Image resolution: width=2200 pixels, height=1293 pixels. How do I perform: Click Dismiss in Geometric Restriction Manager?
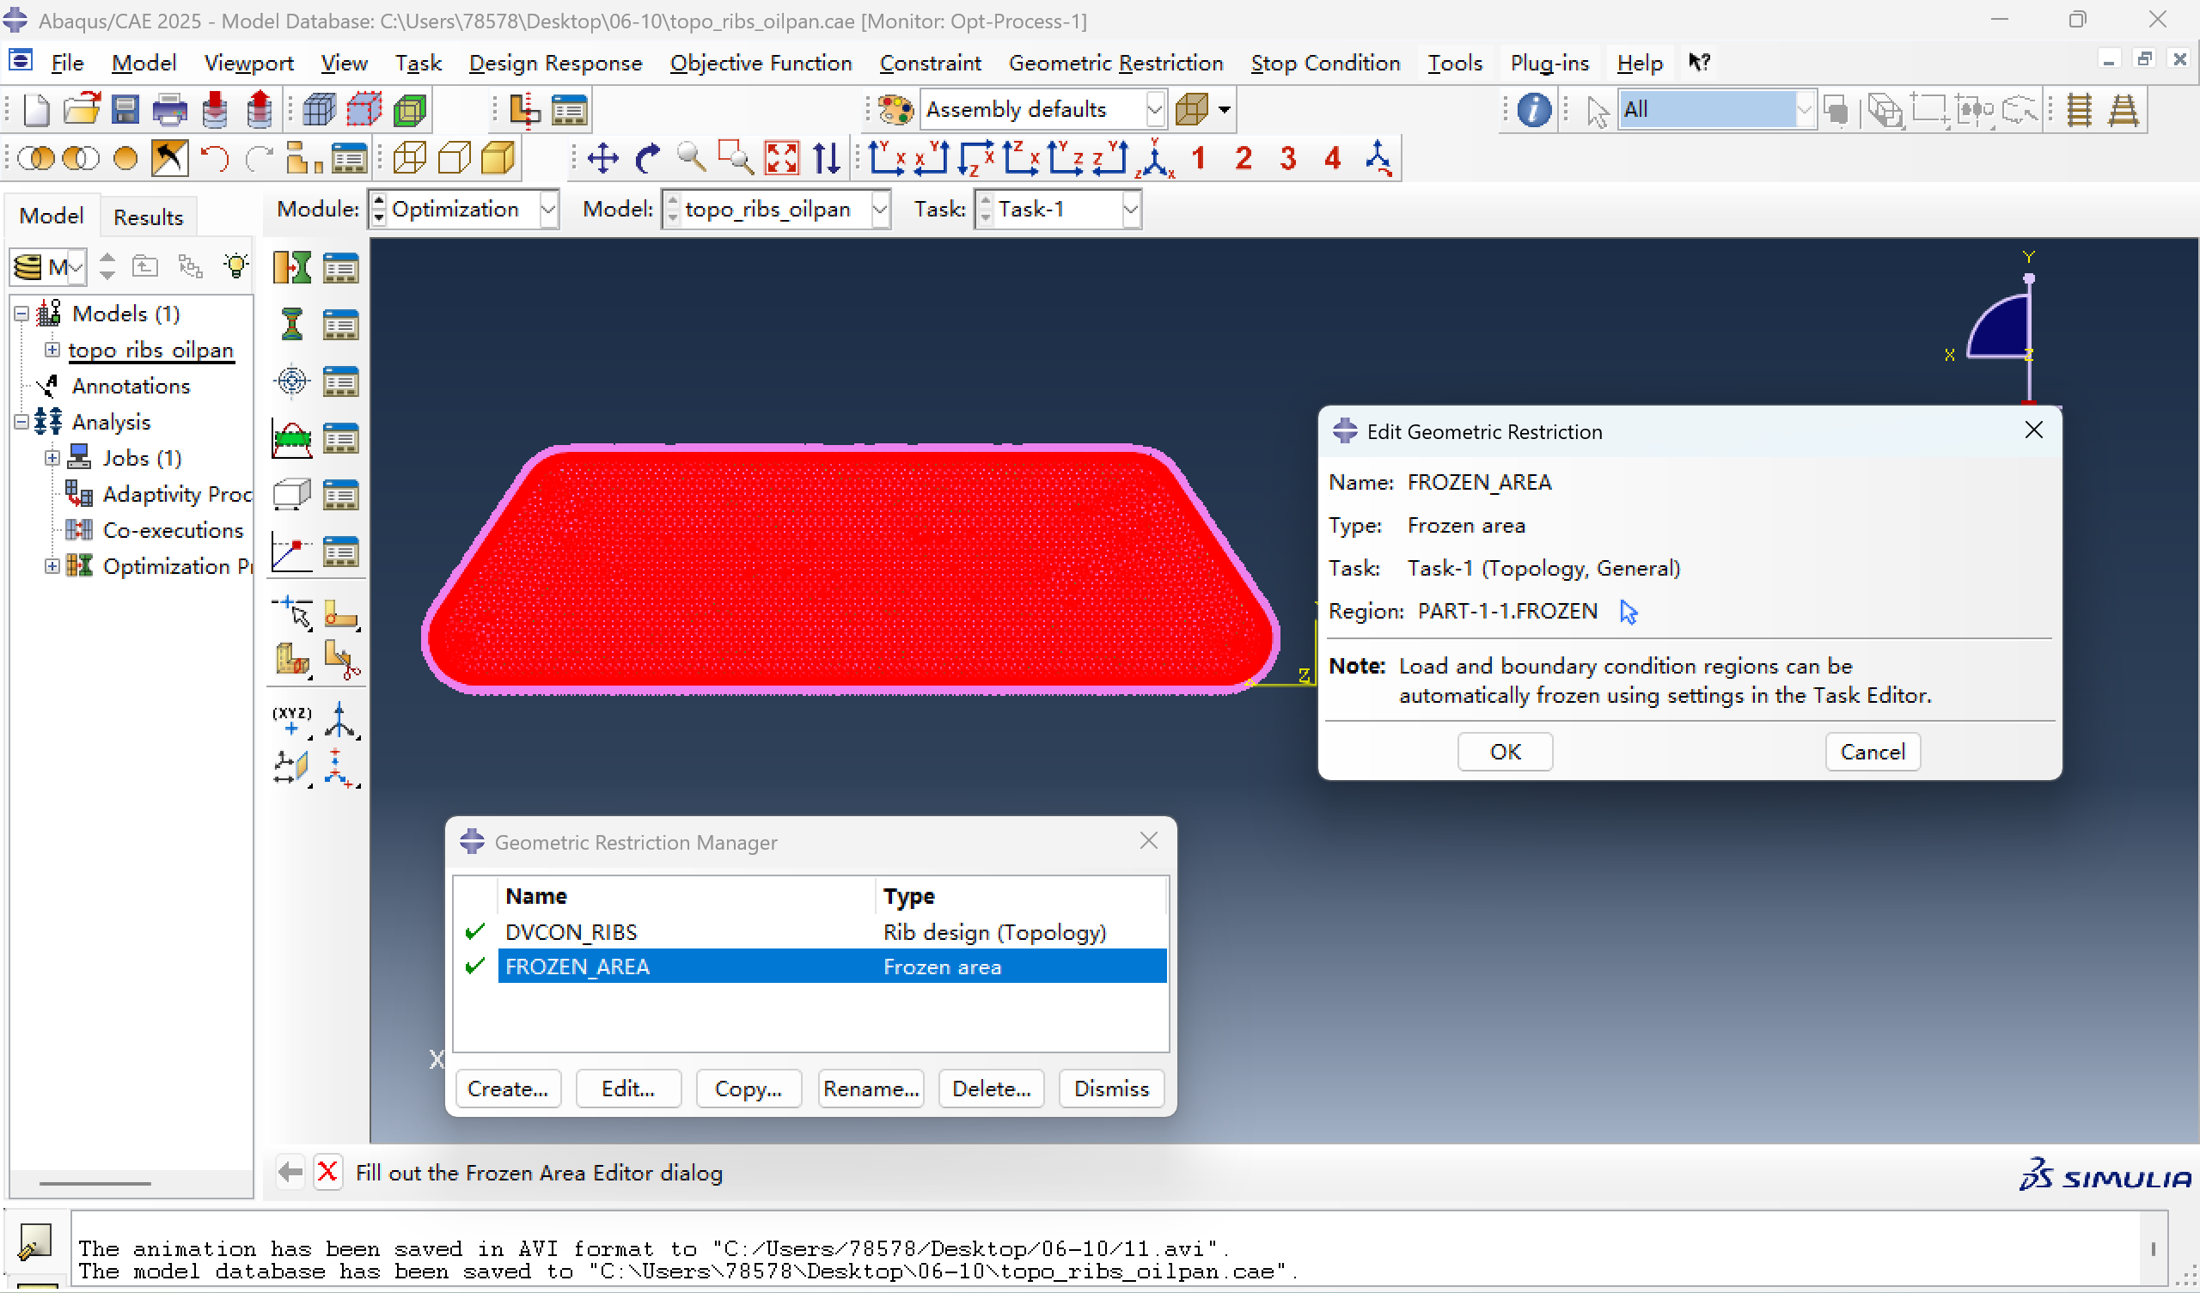1111,1089
